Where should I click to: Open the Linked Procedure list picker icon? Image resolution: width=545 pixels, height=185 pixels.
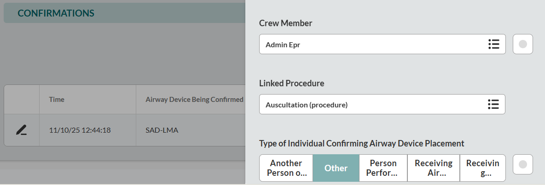(x=493, y=104)
